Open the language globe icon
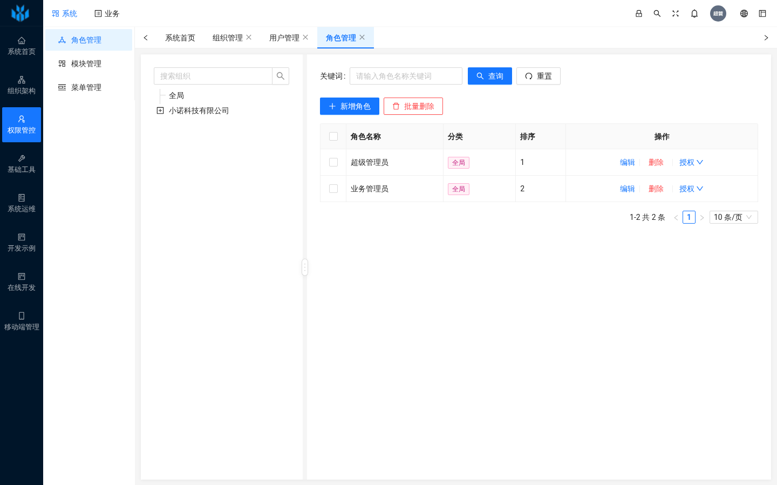The width and height of the screenshot is (777, 485). [x=744, y=13]
